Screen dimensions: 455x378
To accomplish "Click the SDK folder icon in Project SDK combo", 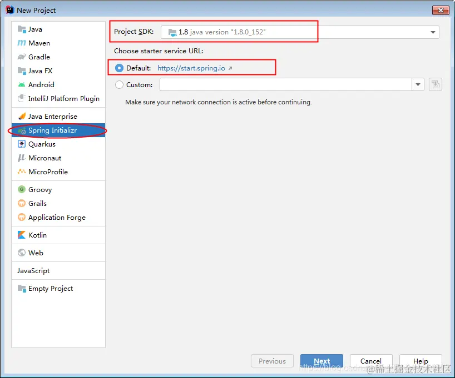I will [x=172, y=32].
